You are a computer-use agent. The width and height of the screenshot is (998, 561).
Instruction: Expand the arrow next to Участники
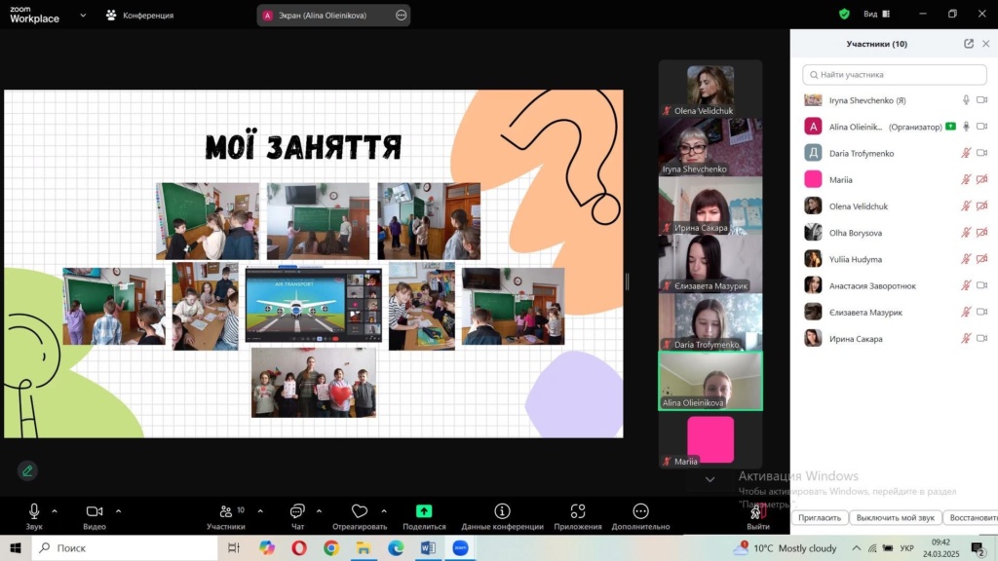tap(260, 510)
